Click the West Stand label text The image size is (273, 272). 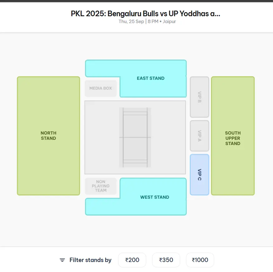point(155,197)
